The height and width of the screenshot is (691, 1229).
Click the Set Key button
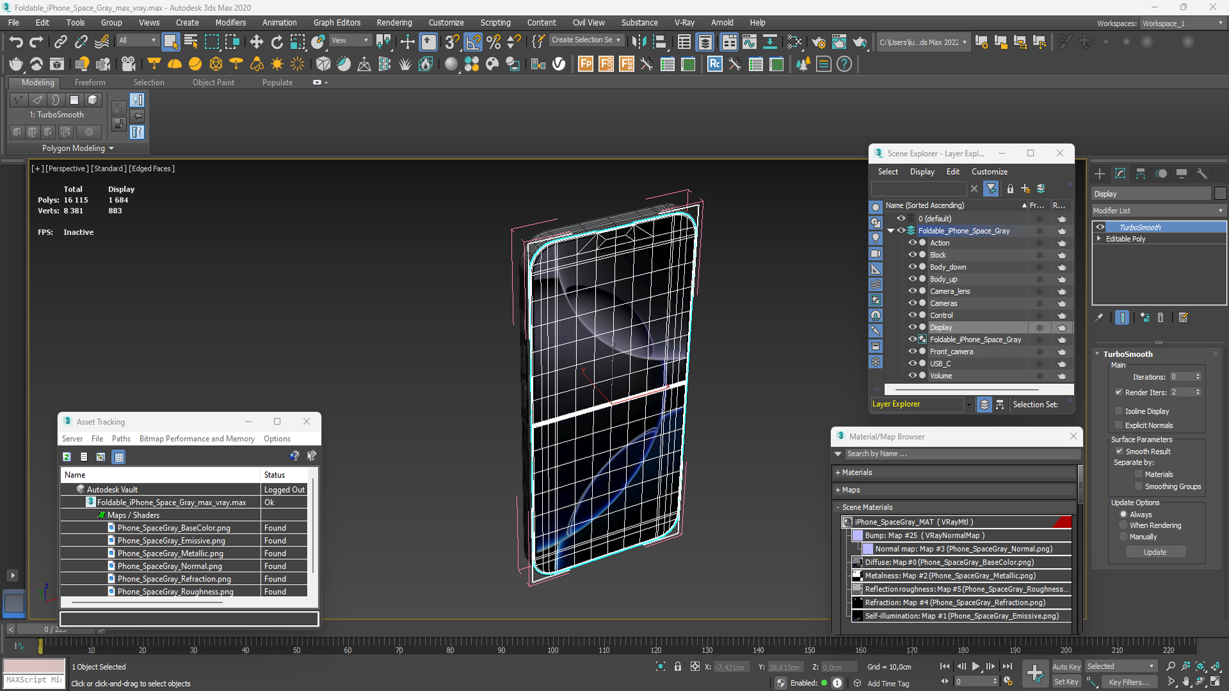[x=1066, y=682]
